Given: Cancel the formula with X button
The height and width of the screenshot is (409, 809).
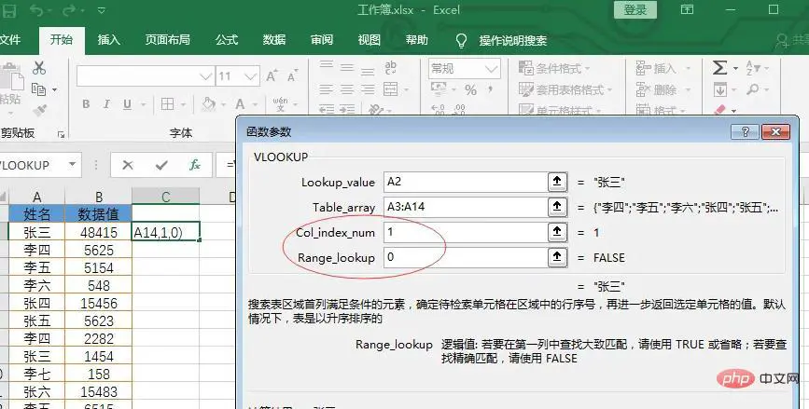Looking at the screenshot, I should [128, 165].
